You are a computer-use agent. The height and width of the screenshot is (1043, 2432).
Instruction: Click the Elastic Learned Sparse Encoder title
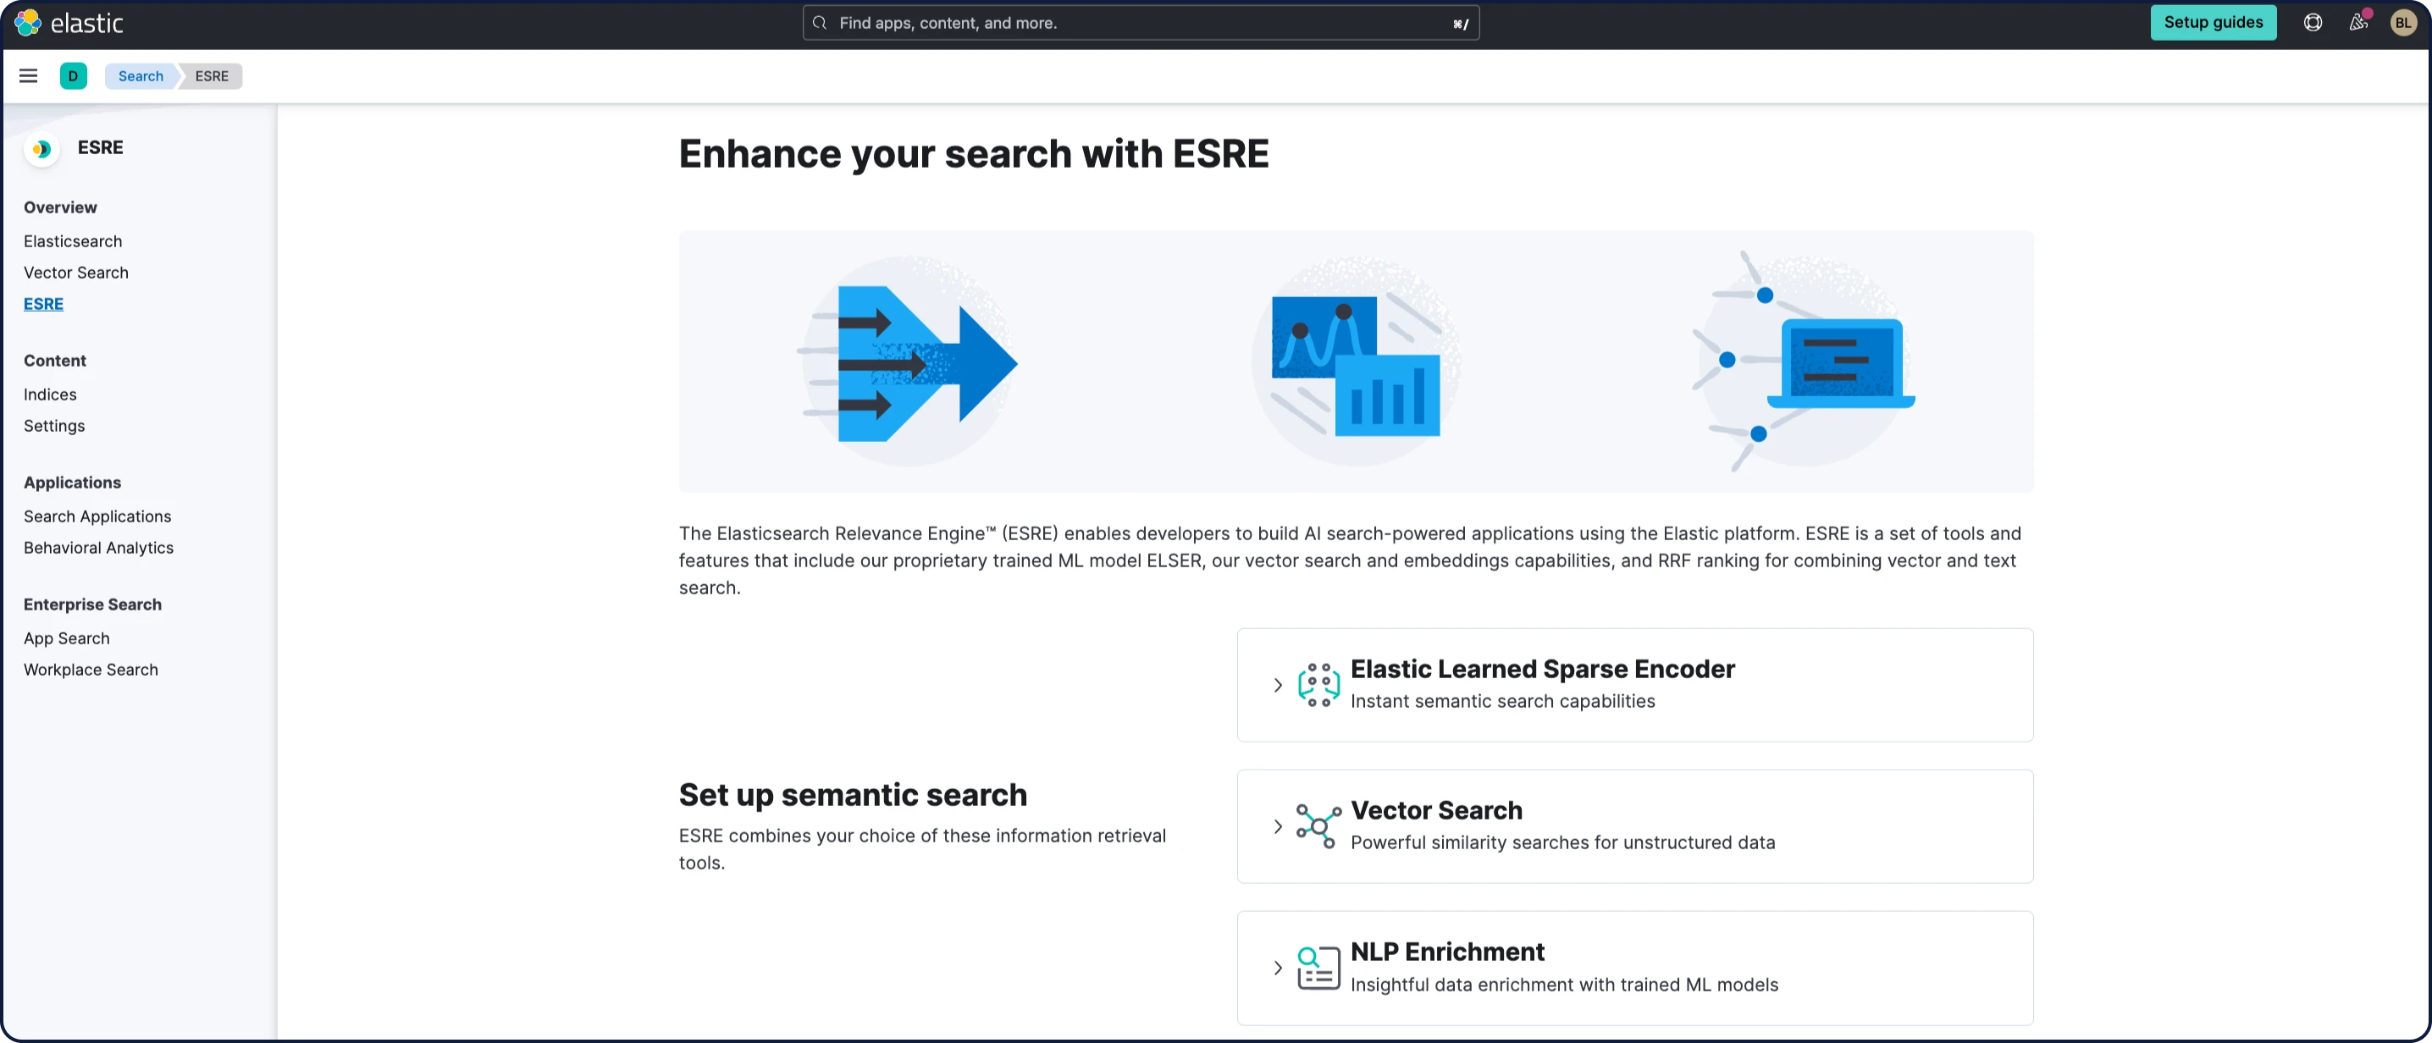[1543, 668]
